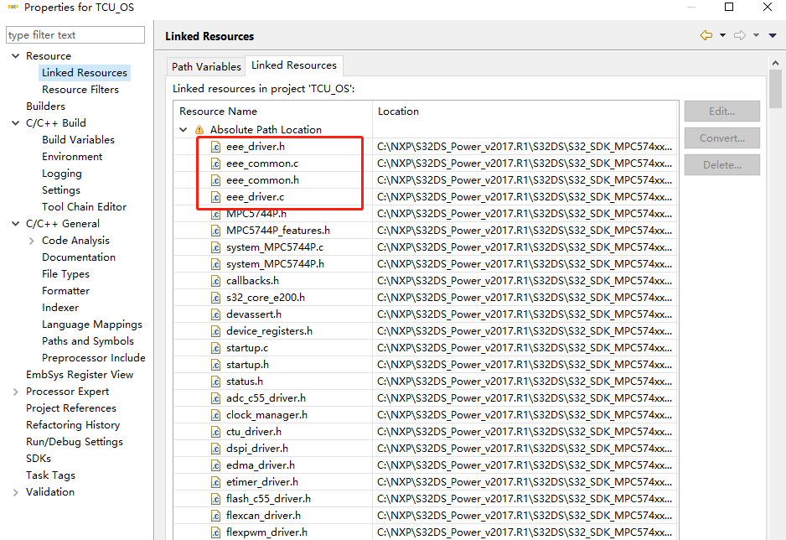The width and height of the screenshot is (786, 540).
Task: Click the vertical scrollbar up arrow
Action: 775,63
